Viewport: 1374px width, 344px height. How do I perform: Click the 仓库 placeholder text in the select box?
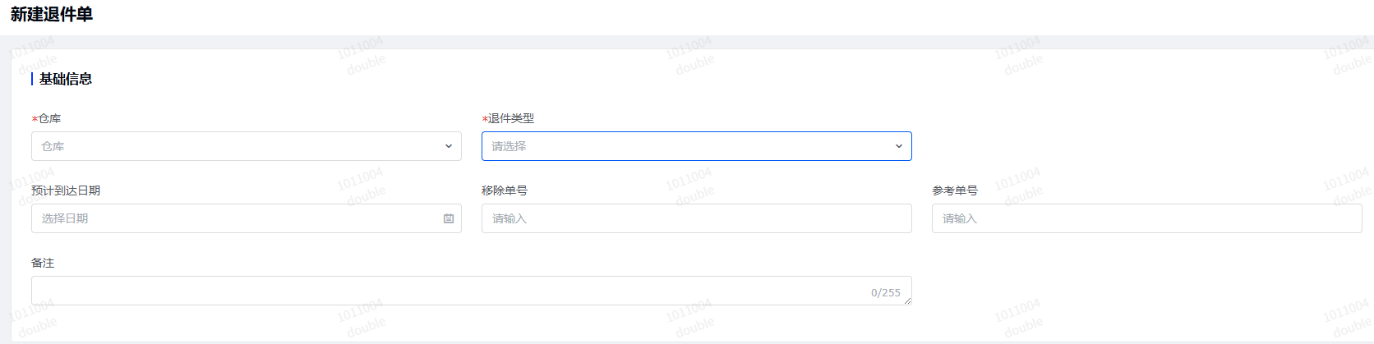click(x=53, y=146)
